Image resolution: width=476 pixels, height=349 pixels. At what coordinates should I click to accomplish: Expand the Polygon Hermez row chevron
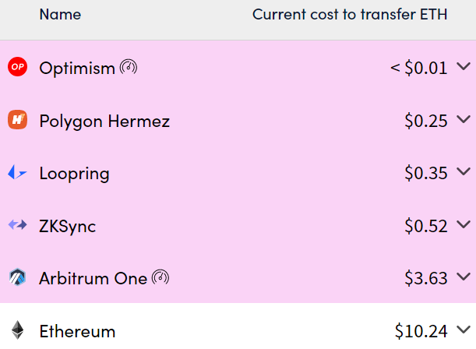(x=464, y=120)
